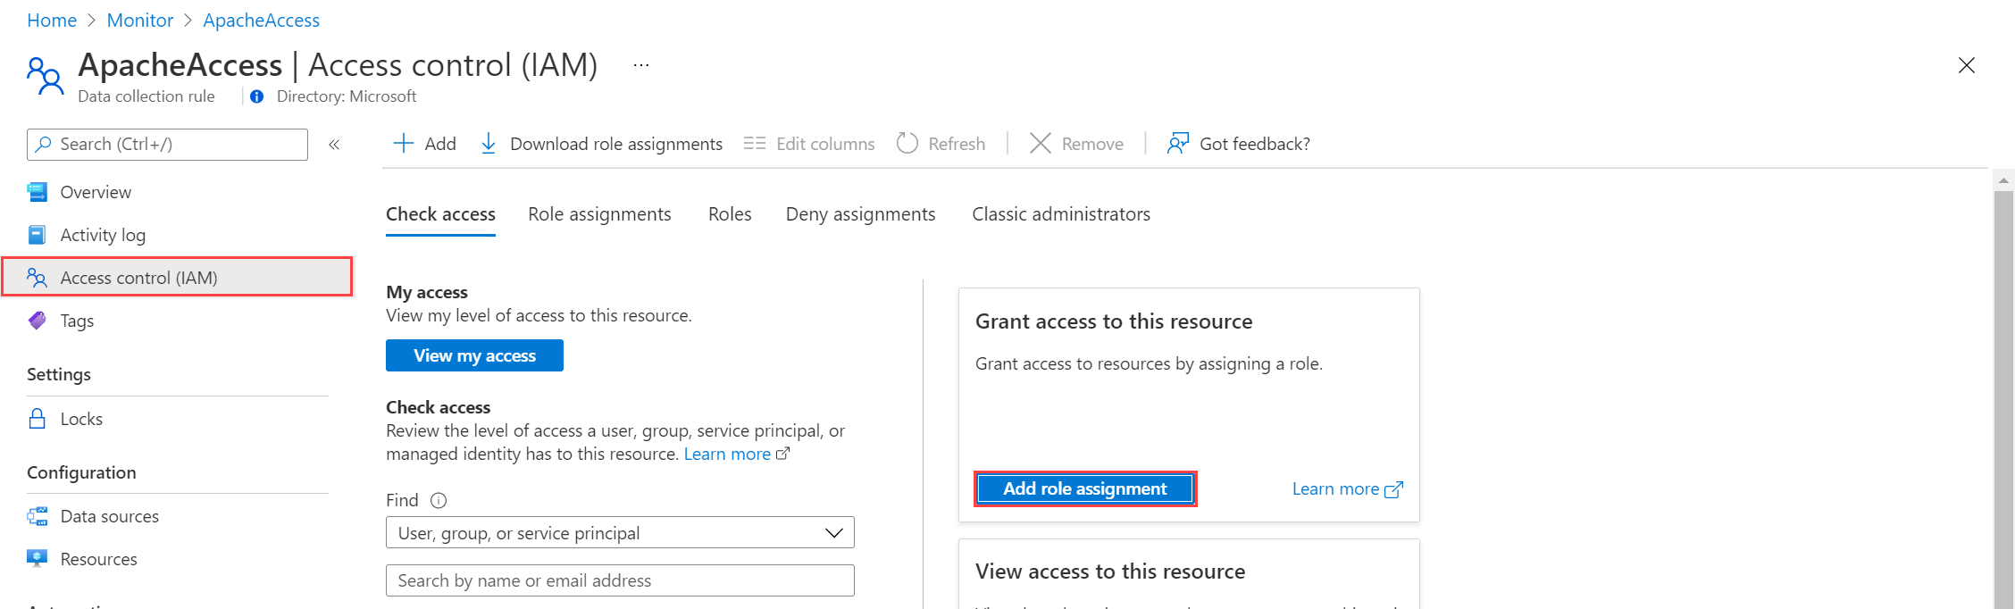This screenshot has width=2015, height=609.
Task: Open the more options ellipsis menu
Action: (641, 65)
